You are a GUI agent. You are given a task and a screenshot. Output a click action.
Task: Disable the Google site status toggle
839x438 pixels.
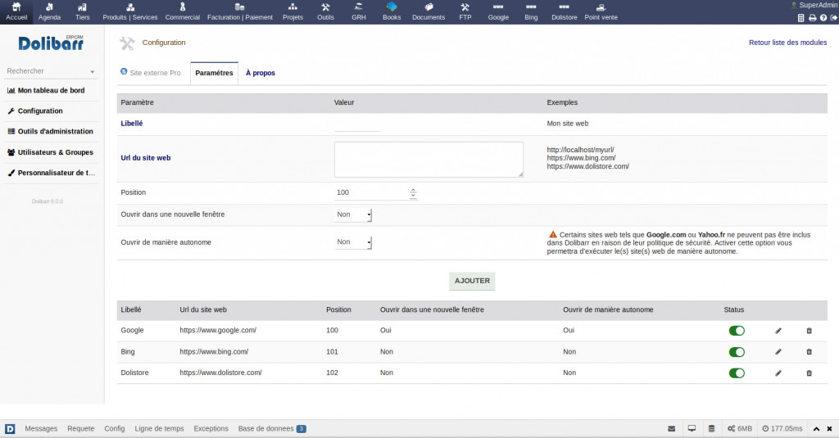737,331
